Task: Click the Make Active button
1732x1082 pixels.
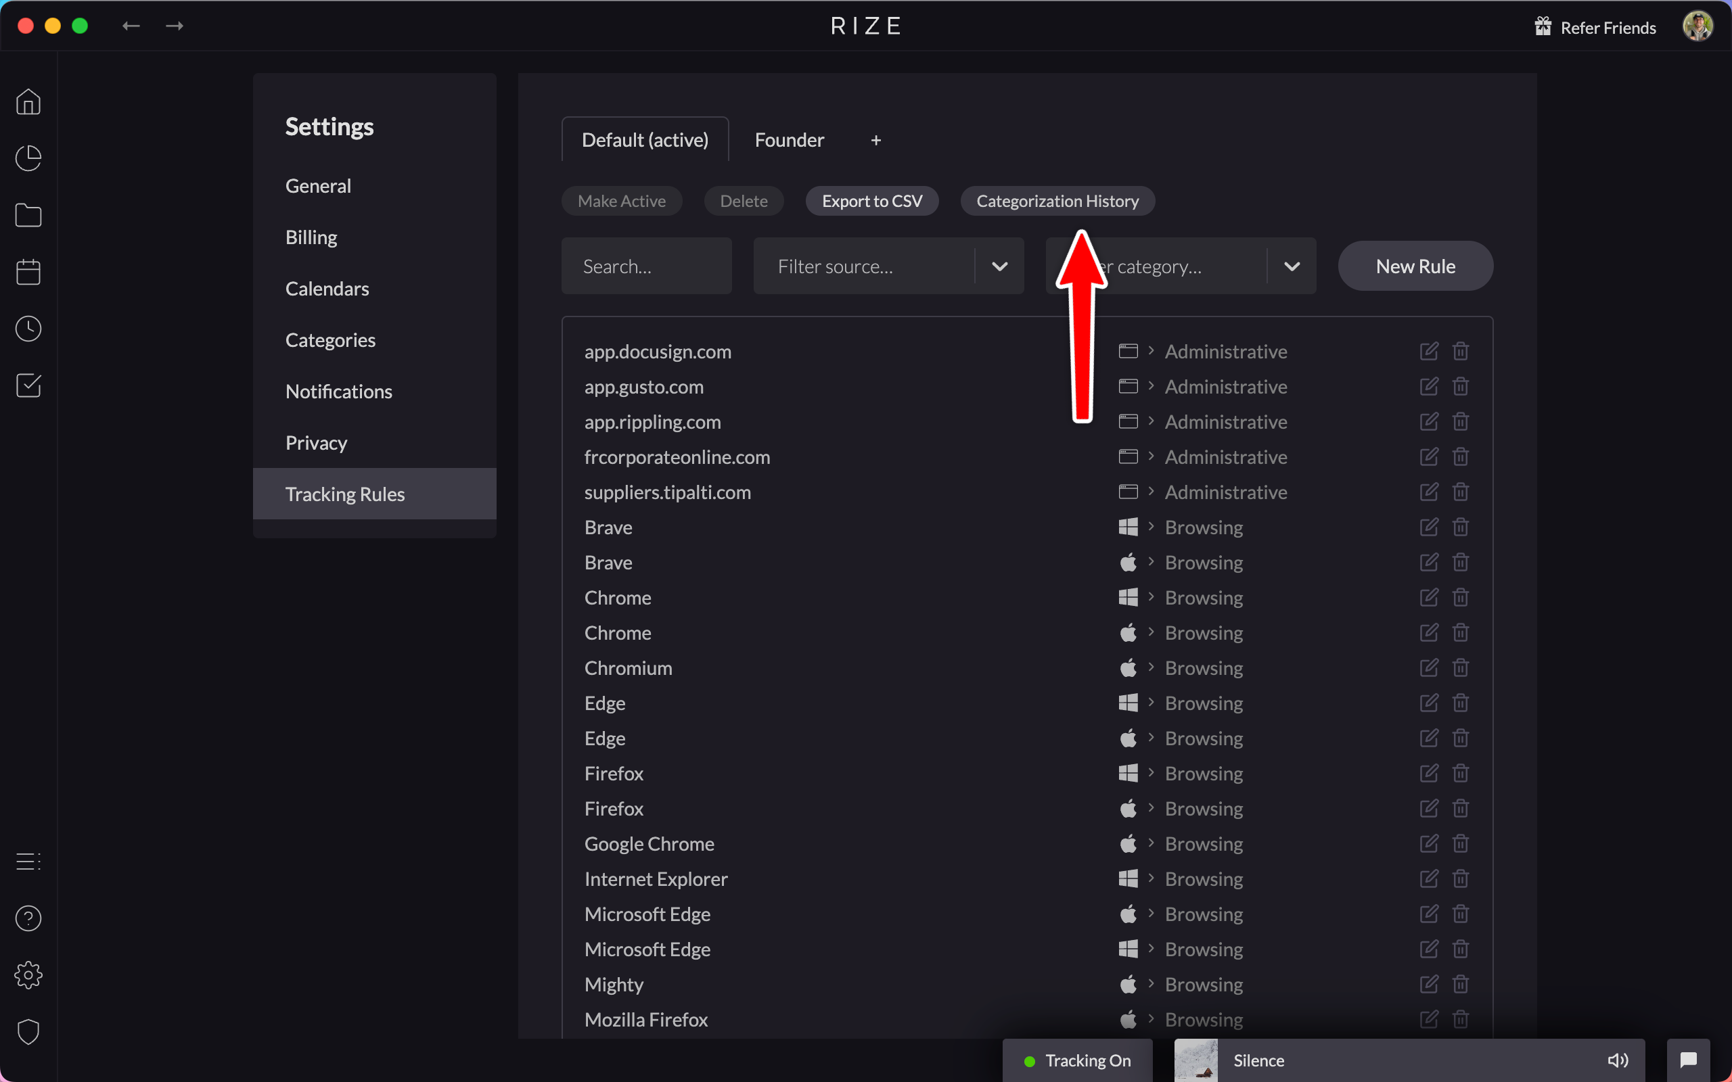Action: [x=621, y=201]
